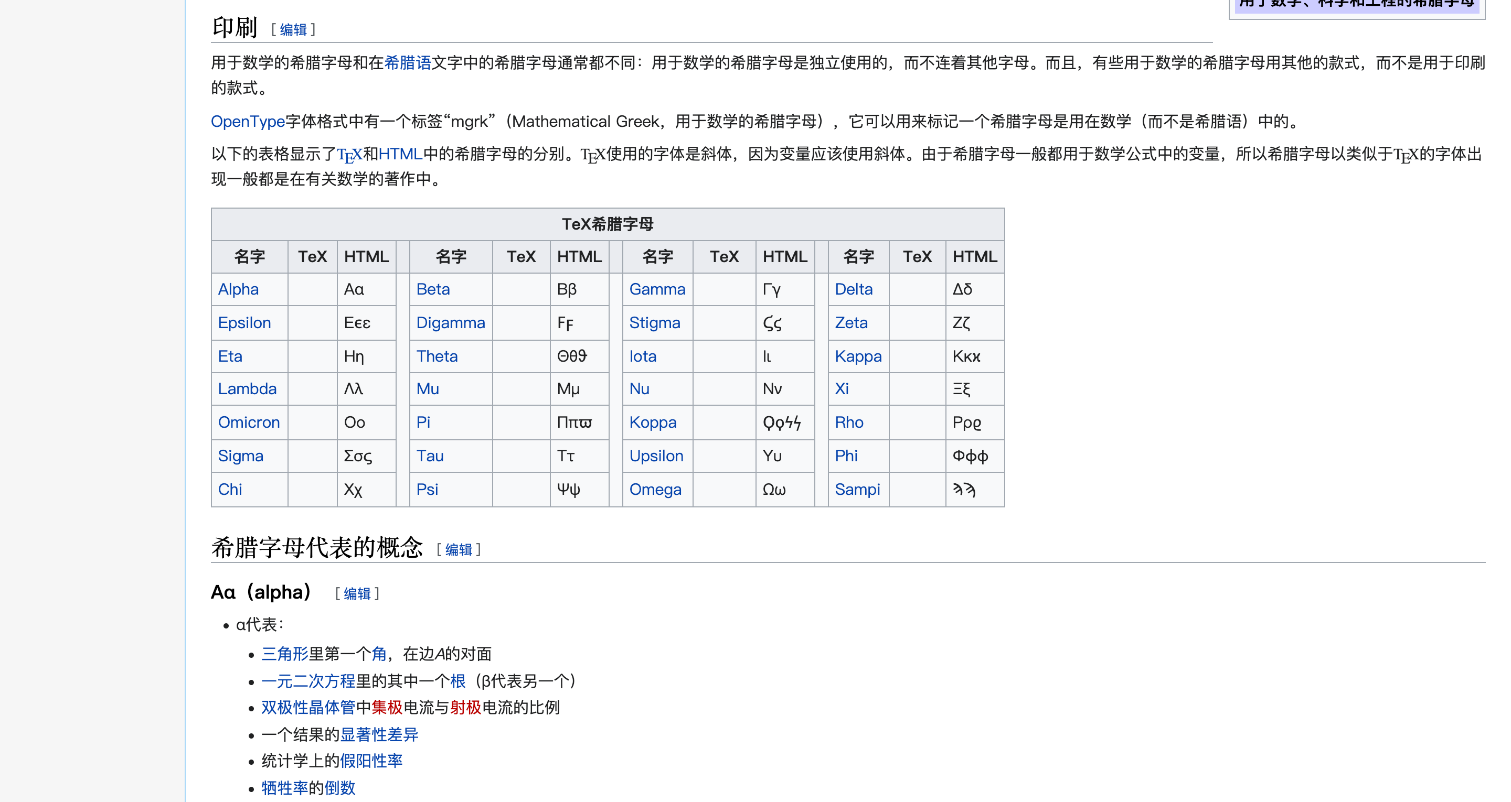The height and width of the screenshot is (802, 1511).
Task: Open the 三角形 link
Action: click(x=285, y=654)
